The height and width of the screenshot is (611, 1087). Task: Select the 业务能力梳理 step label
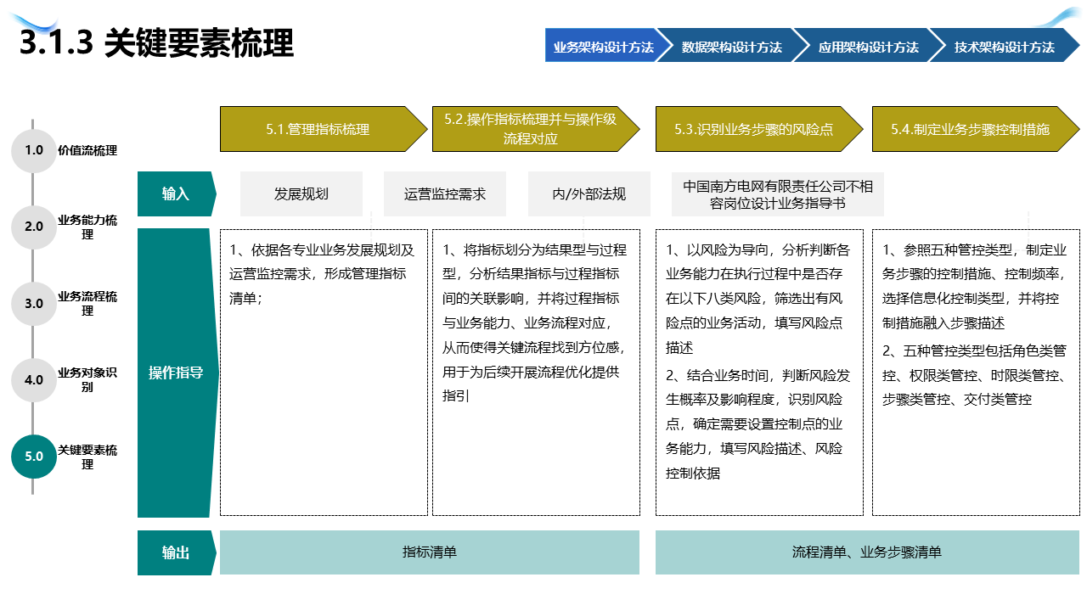click(87, 227)
